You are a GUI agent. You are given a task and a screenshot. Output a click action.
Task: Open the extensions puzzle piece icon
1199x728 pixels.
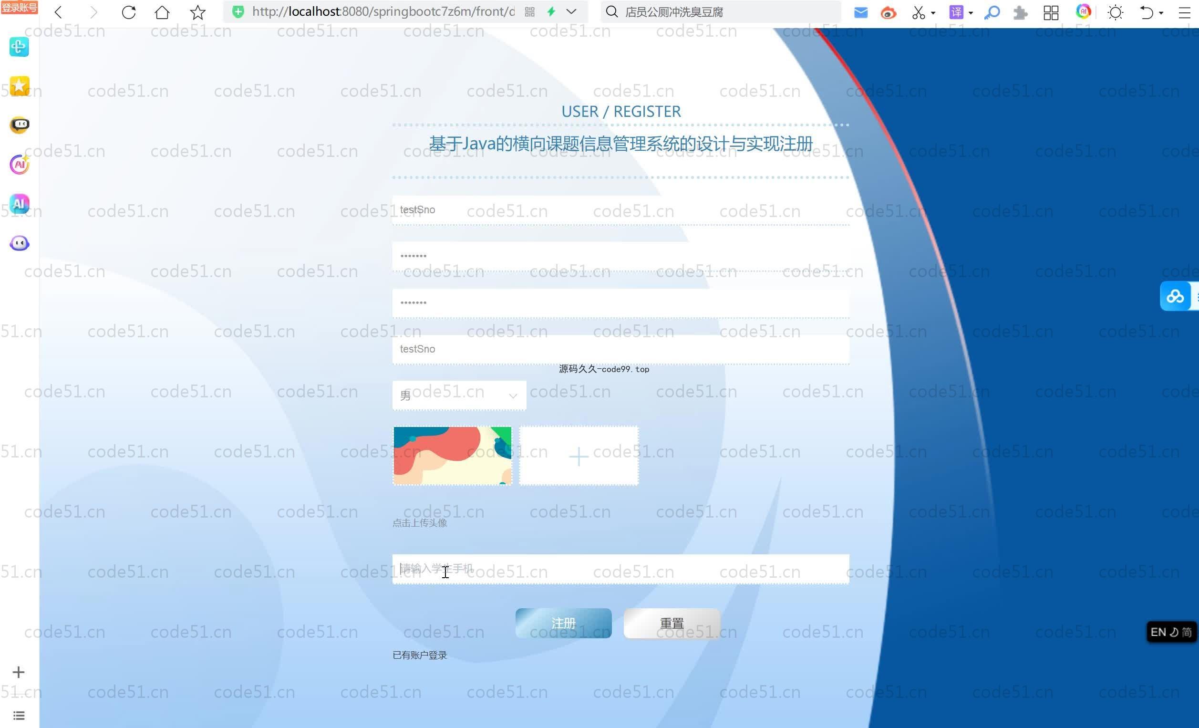(x=1021, y=12)
